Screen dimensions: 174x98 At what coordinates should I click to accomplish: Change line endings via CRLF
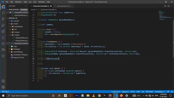[138, 92]
